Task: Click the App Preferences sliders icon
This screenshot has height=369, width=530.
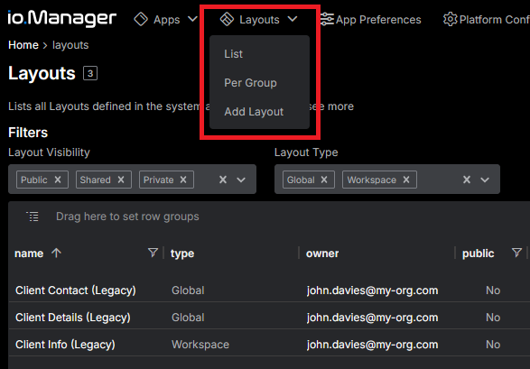Action: click(x=327, y=19)
